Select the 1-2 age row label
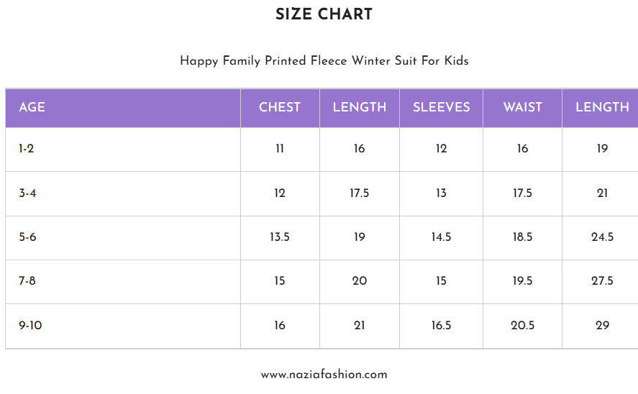This screenshot has width=638, height=394. tap(27, 149)
